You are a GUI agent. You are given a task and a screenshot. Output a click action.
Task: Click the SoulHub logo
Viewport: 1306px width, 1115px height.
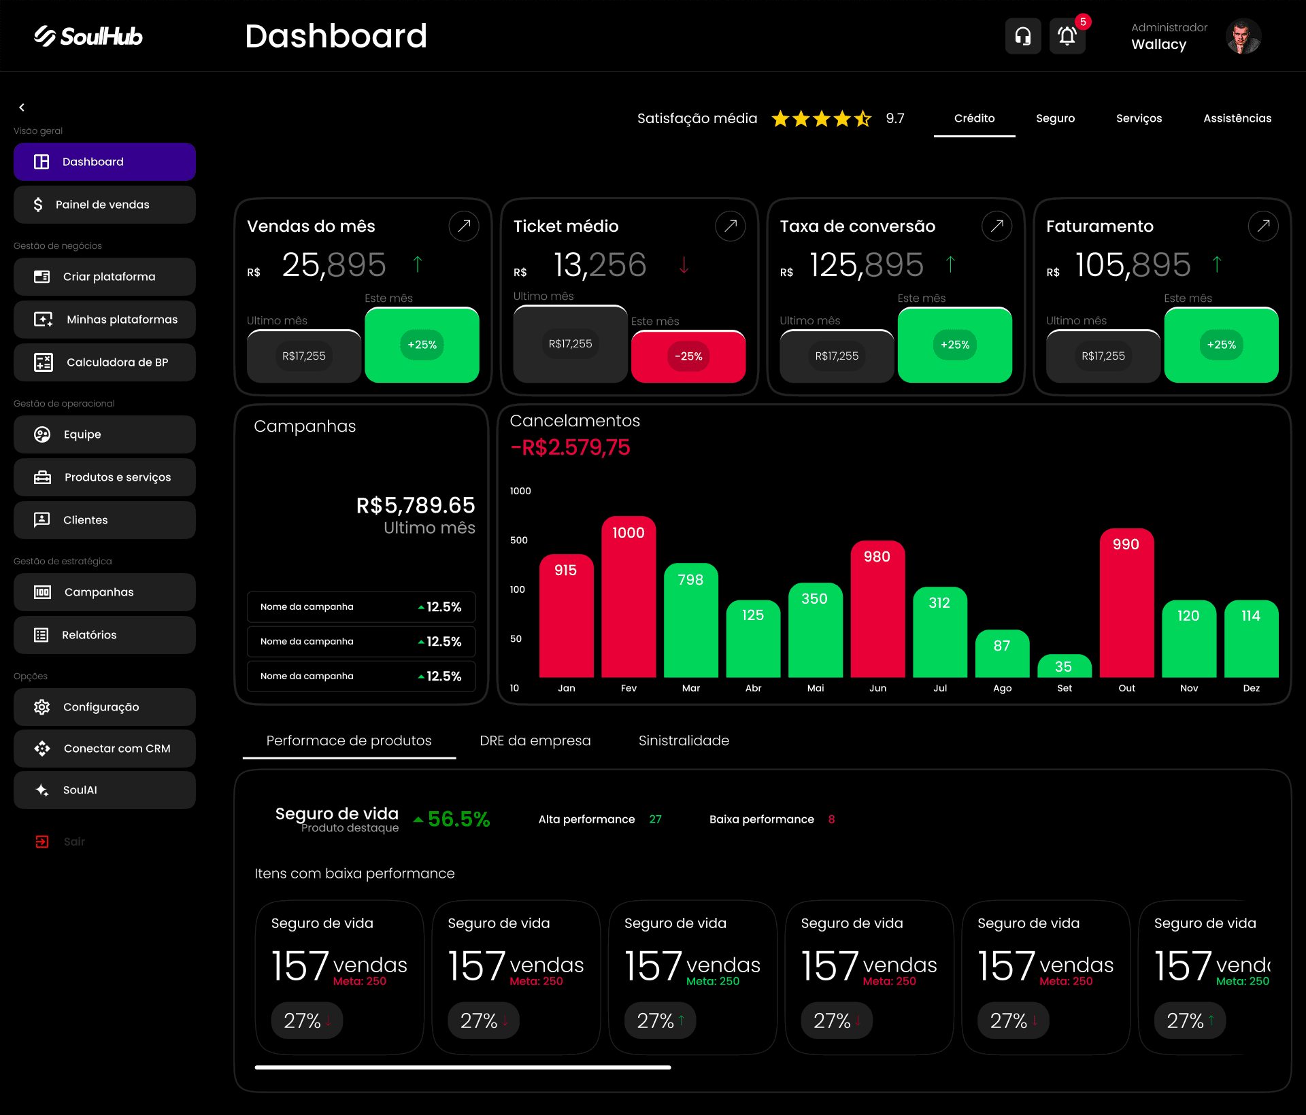coord(88,36)
